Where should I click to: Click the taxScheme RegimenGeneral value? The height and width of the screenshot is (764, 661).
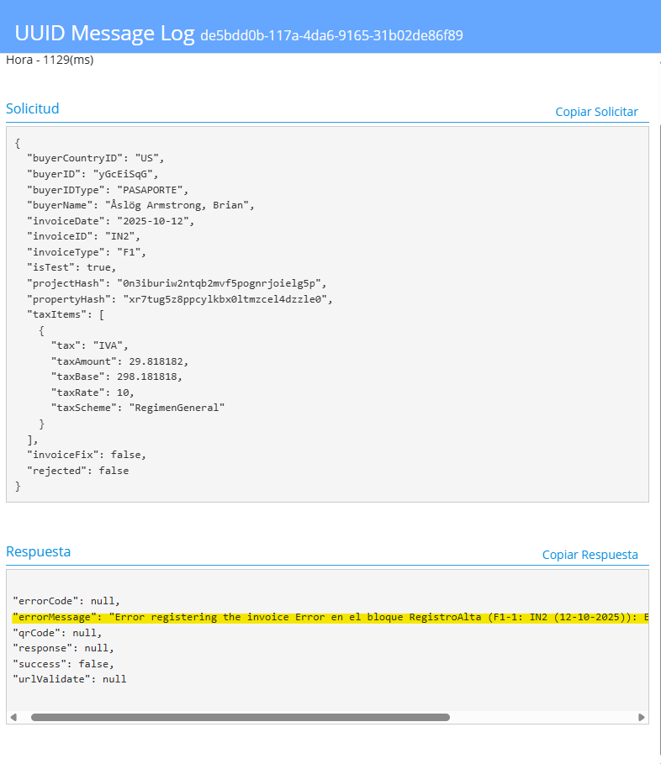tap(177, 408)
